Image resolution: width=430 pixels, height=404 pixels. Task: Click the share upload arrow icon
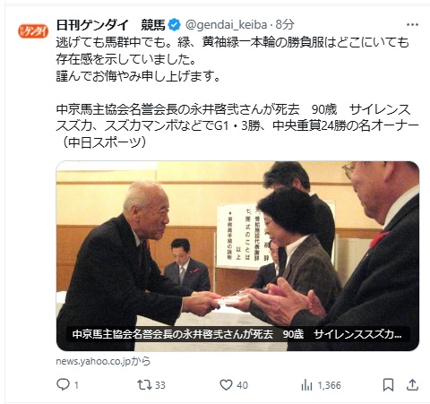coord(412,385)
